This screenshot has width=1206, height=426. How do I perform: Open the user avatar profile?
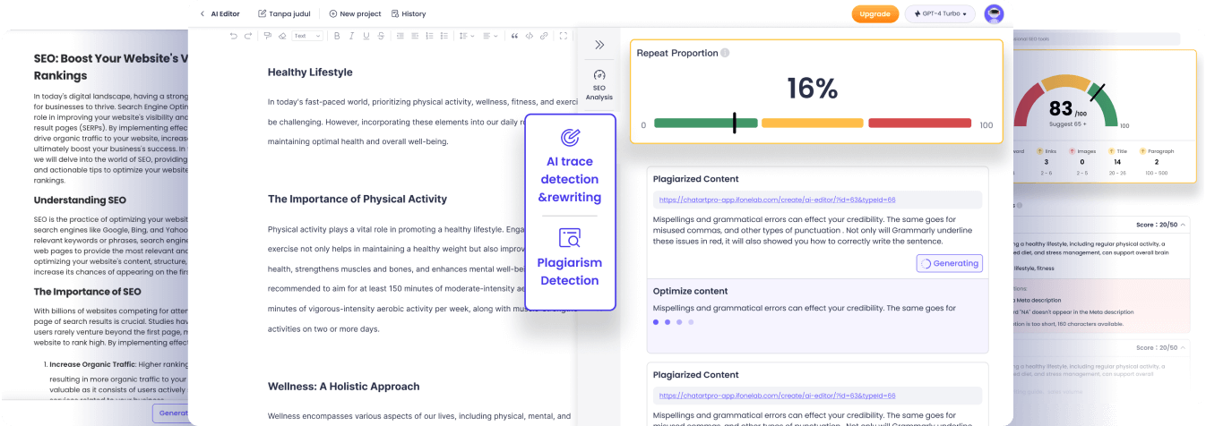click(993, 13)
